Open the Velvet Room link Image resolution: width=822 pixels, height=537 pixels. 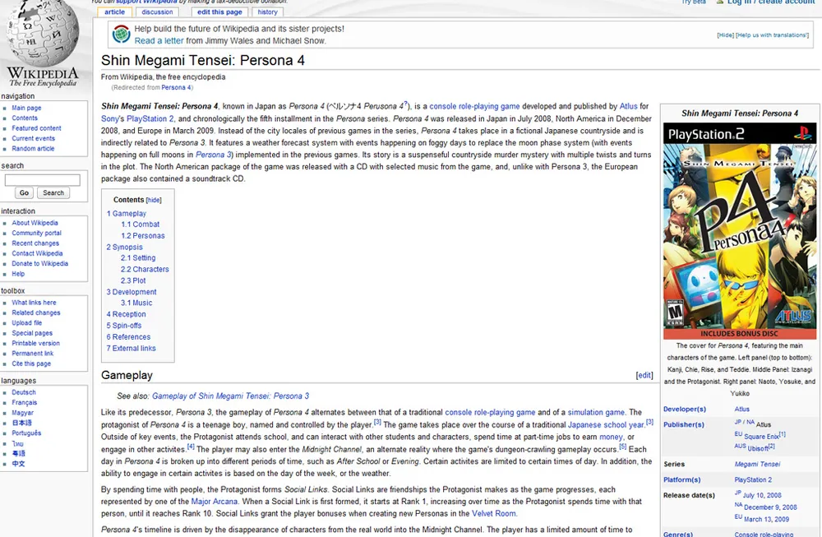point(493,514)
